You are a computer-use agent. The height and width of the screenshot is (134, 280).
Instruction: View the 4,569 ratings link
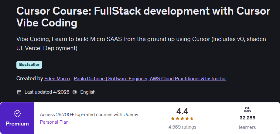click(182, 127)
